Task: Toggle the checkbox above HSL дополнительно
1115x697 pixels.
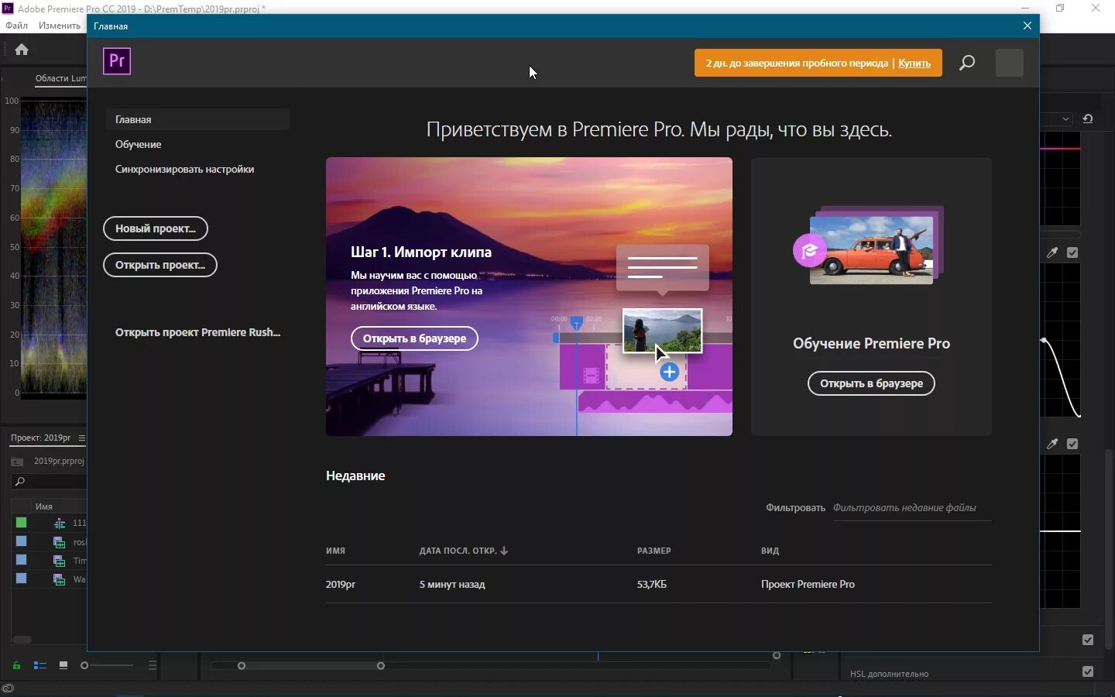Action: [1088, 640]
